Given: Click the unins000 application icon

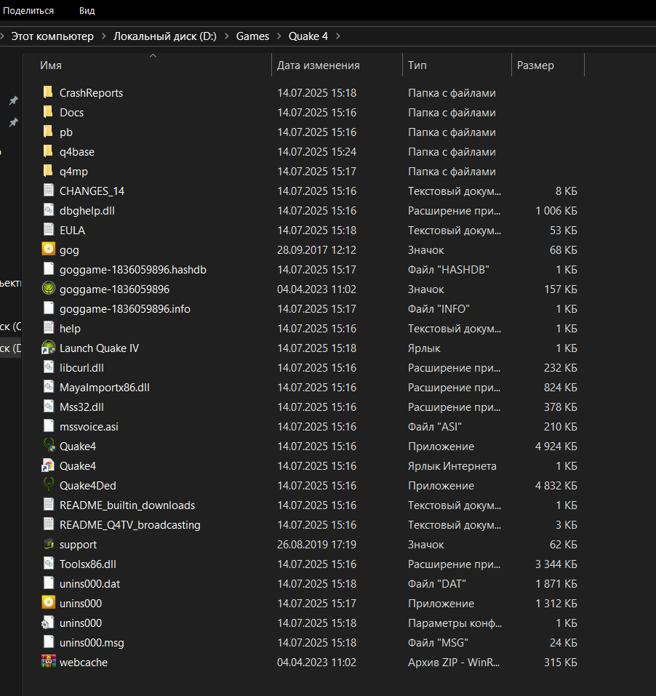Looking at the screenshot, I should 49,602.
